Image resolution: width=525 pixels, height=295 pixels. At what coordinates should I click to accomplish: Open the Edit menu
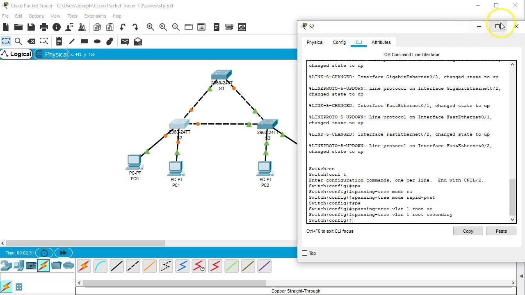(x=19, y=16)
